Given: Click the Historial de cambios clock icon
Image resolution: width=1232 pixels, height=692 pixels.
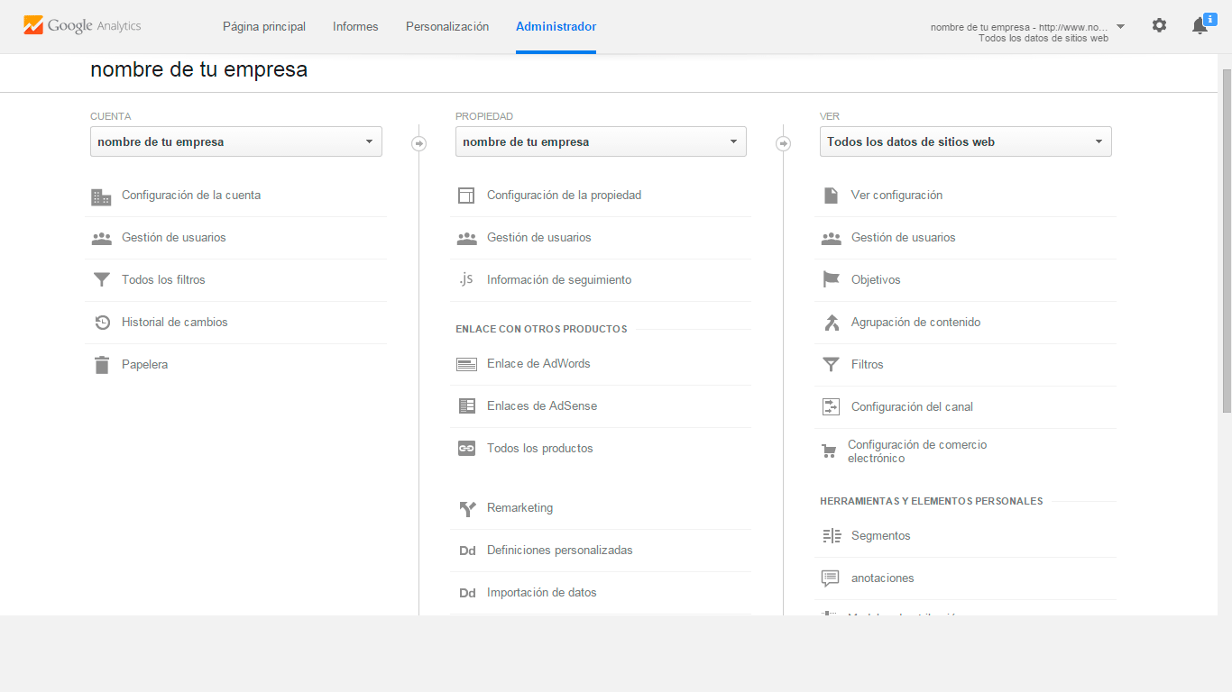Looking at the screenshot, I should click(102, 323).
